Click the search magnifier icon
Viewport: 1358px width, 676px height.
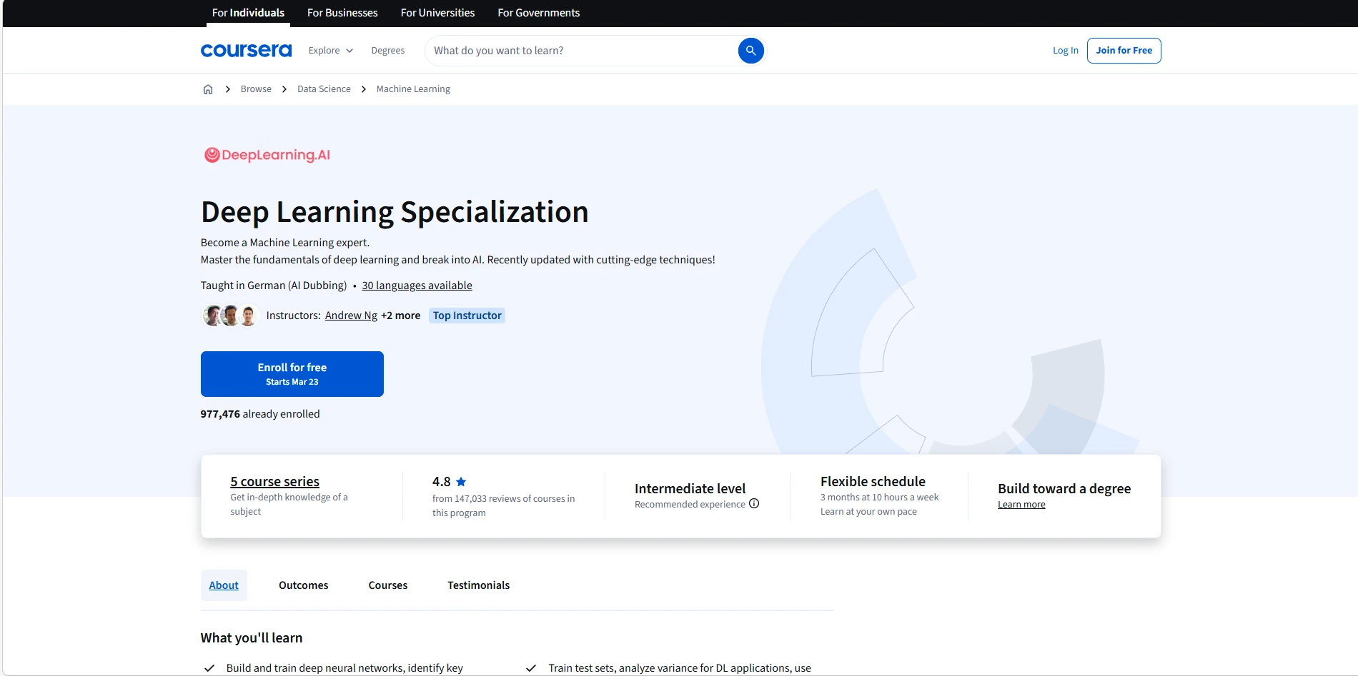[x=750, y=50]
